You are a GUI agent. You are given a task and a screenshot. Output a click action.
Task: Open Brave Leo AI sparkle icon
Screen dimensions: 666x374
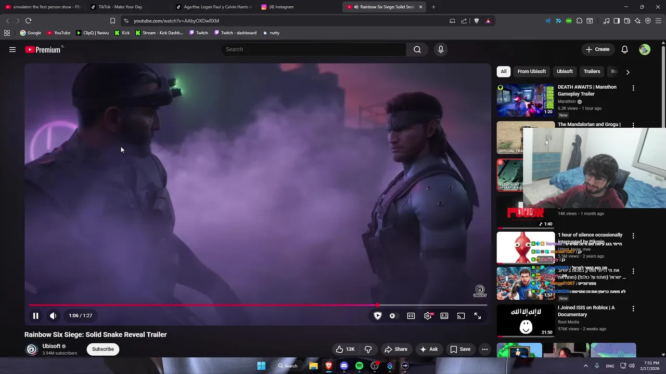click(637, 21)
